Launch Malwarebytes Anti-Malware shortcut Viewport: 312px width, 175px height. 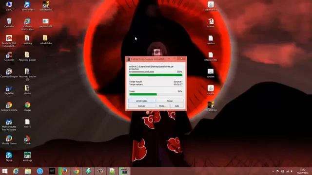[x=9, y=124]
